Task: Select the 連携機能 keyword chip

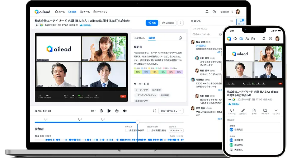Action: coord(165,95)
